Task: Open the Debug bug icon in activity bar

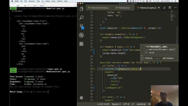Action: pos(81,35)
